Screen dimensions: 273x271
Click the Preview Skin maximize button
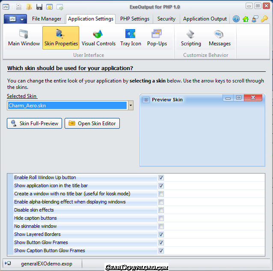tap(238, 98)
